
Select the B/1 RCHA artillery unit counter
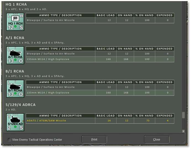coord(15,89)
